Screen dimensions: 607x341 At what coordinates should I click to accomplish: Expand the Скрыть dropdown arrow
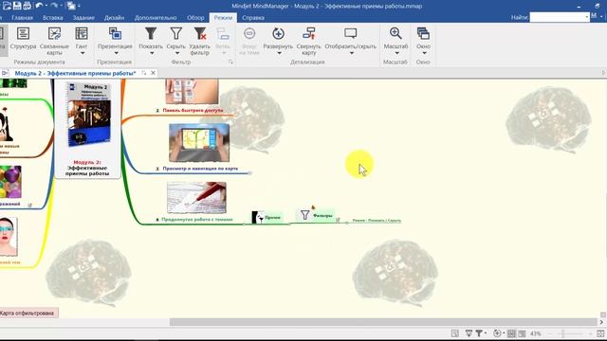[176, 53]
